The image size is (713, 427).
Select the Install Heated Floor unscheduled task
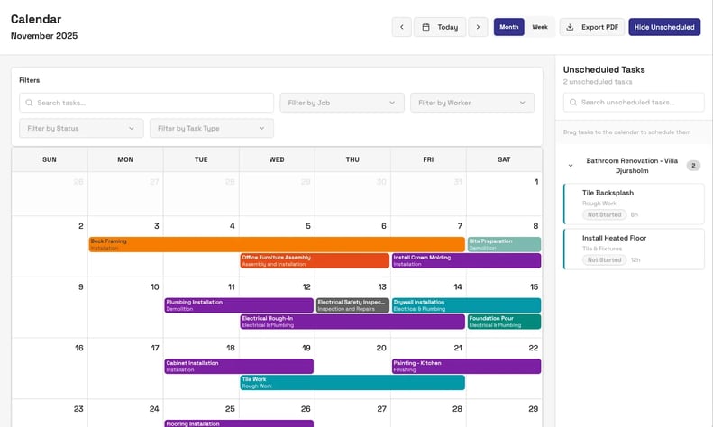click(634, 249)
